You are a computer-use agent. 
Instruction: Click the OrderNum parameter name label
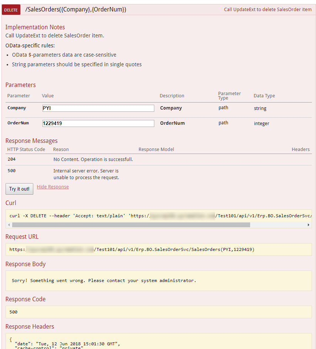18,123
